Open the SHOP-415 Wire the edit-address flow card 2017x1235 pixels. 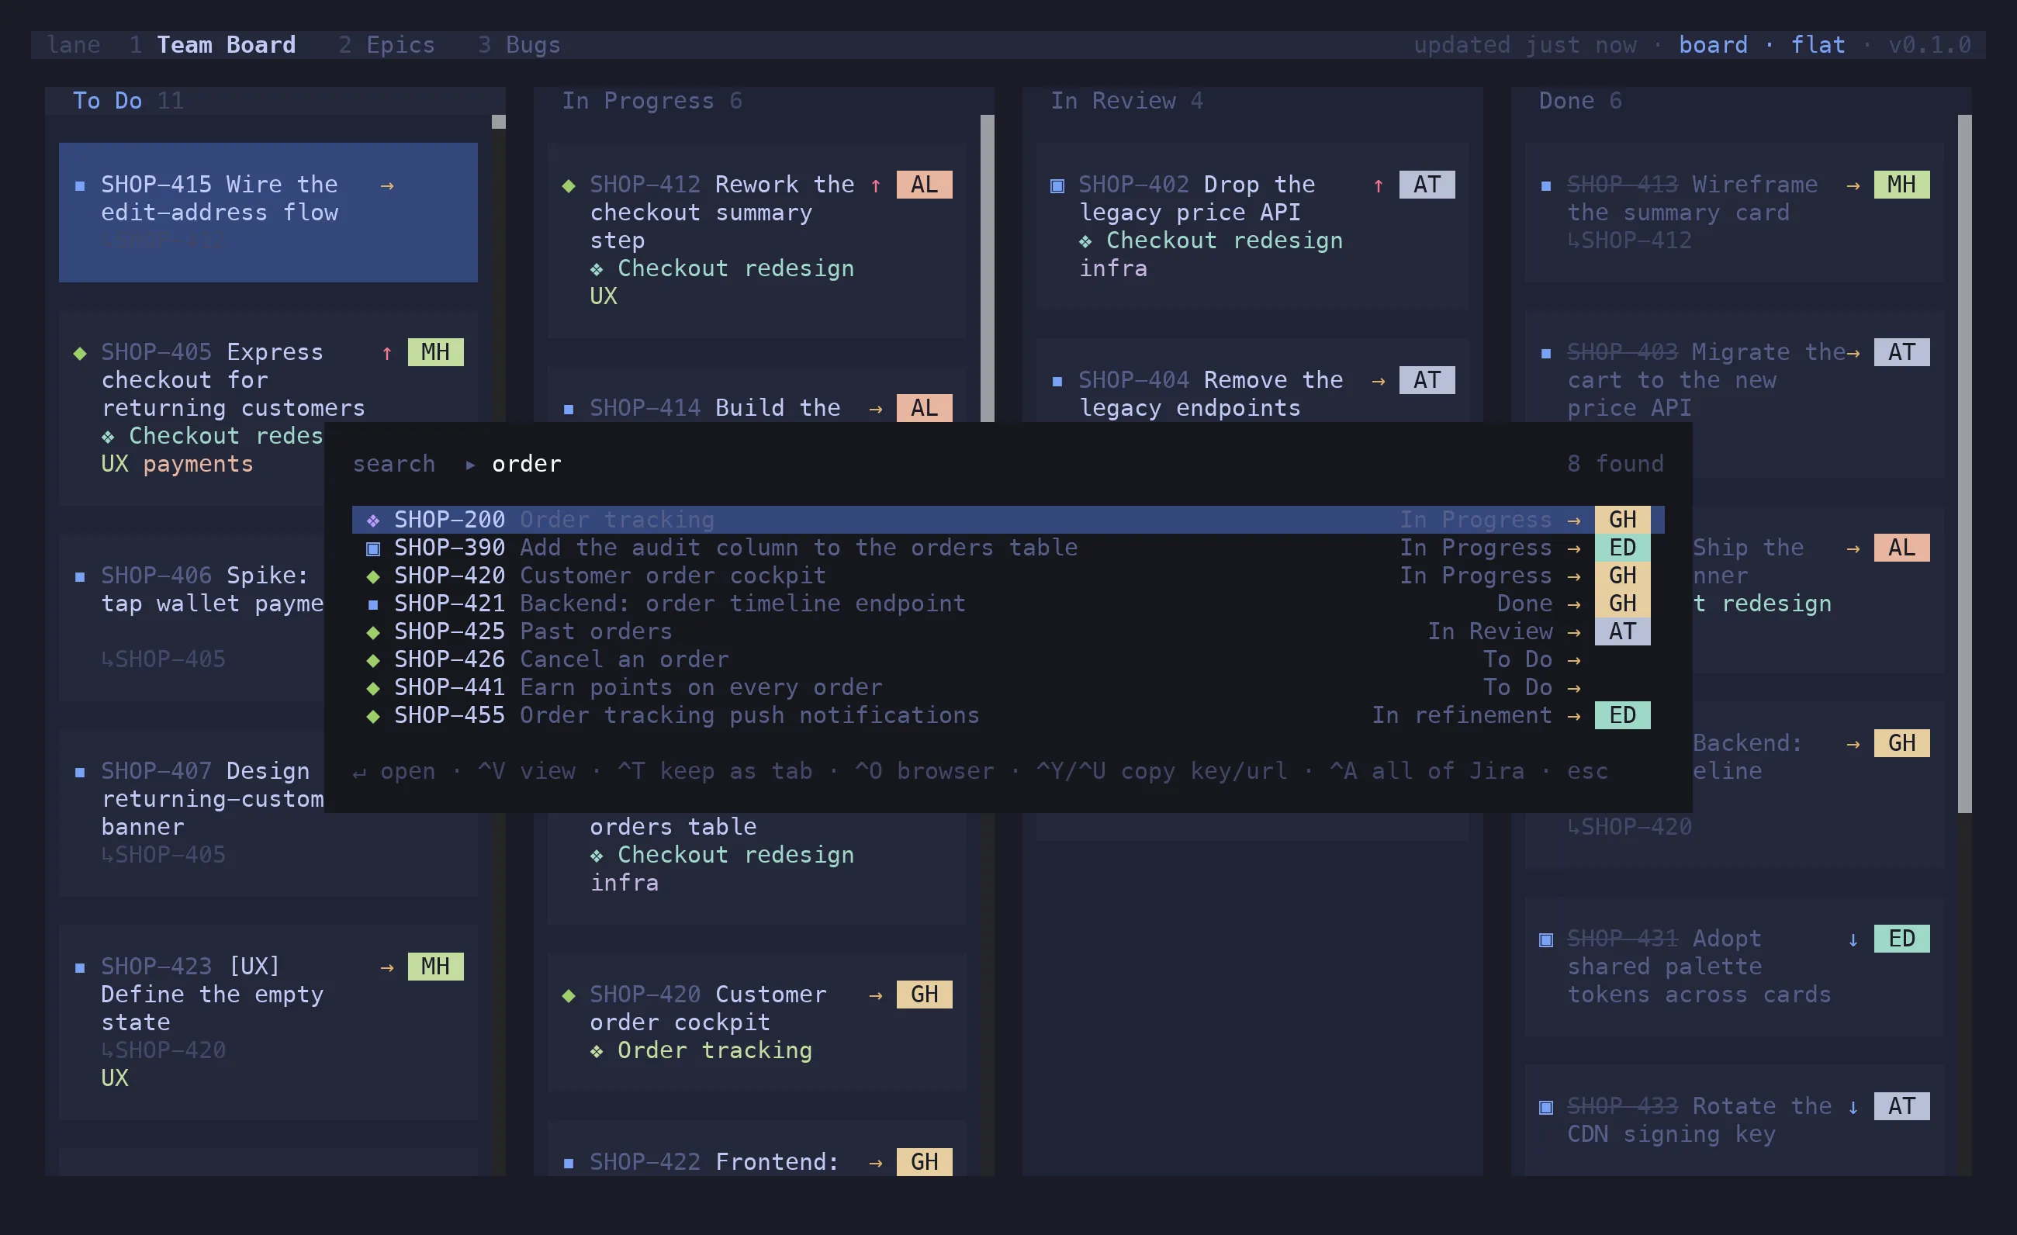[x=268, y=213]
